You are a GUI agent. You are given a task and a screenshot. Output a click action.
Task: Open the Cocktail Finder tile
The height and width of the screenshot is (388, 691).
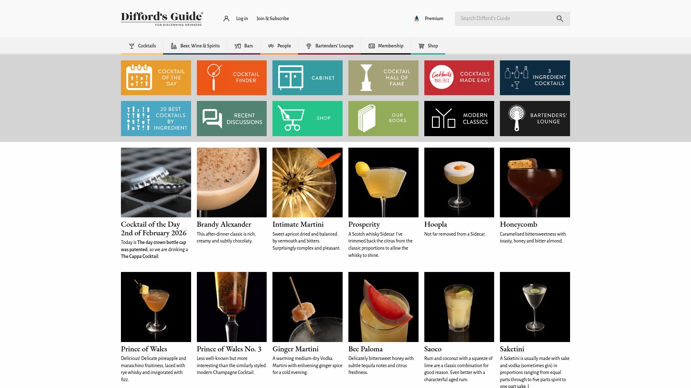[231, 77]
